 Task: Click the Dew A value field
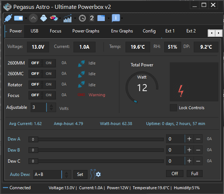175,139
